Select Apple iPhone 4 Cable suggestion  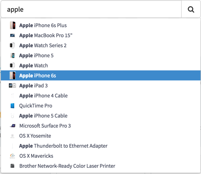coord(101,96)
